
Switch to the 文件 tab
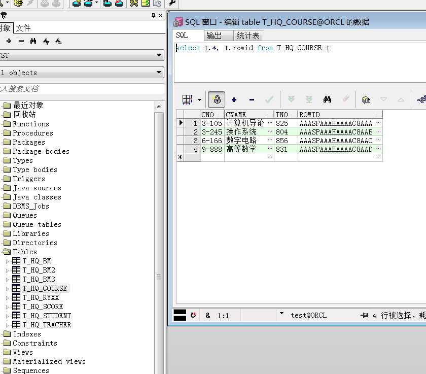(23, 28)
